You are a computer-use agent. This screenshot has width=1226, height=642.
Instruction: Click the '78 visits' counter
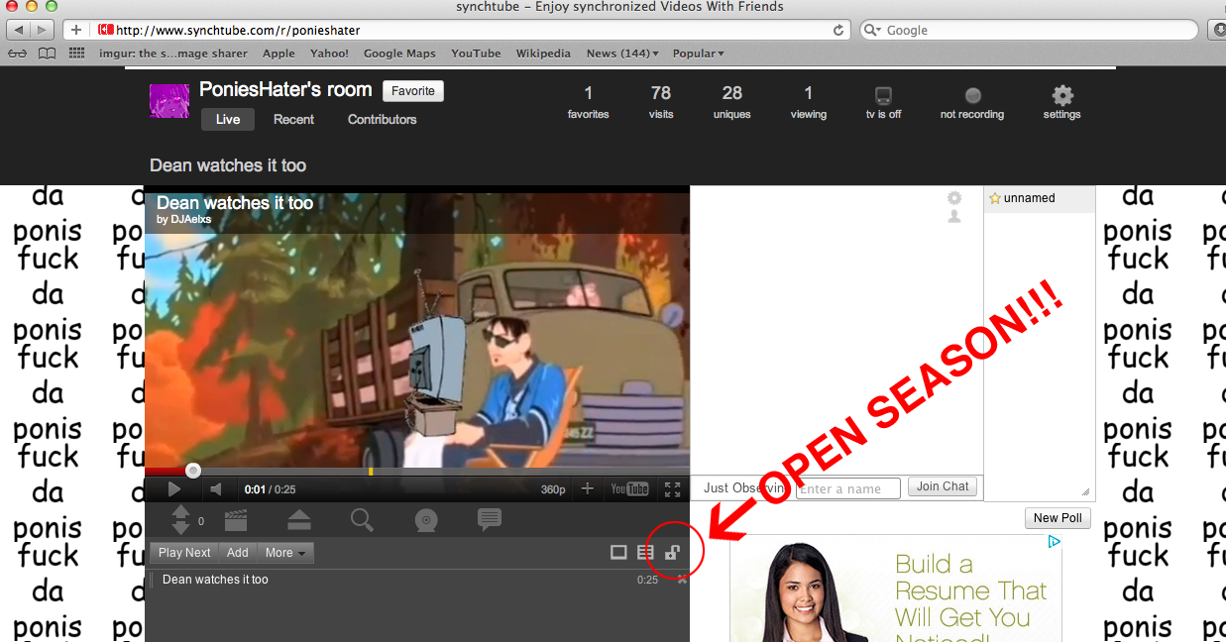(661, 102)
